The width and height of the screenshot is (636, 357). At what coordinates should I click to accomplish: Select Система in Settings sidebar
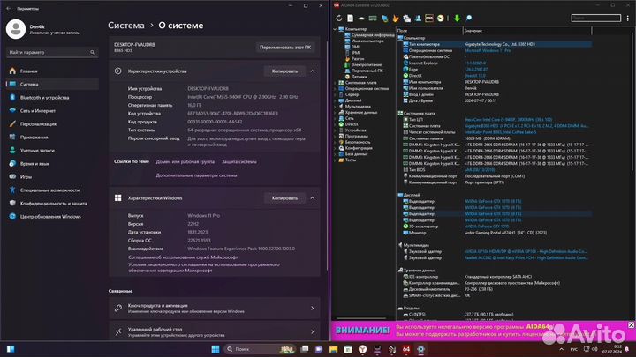52,85
